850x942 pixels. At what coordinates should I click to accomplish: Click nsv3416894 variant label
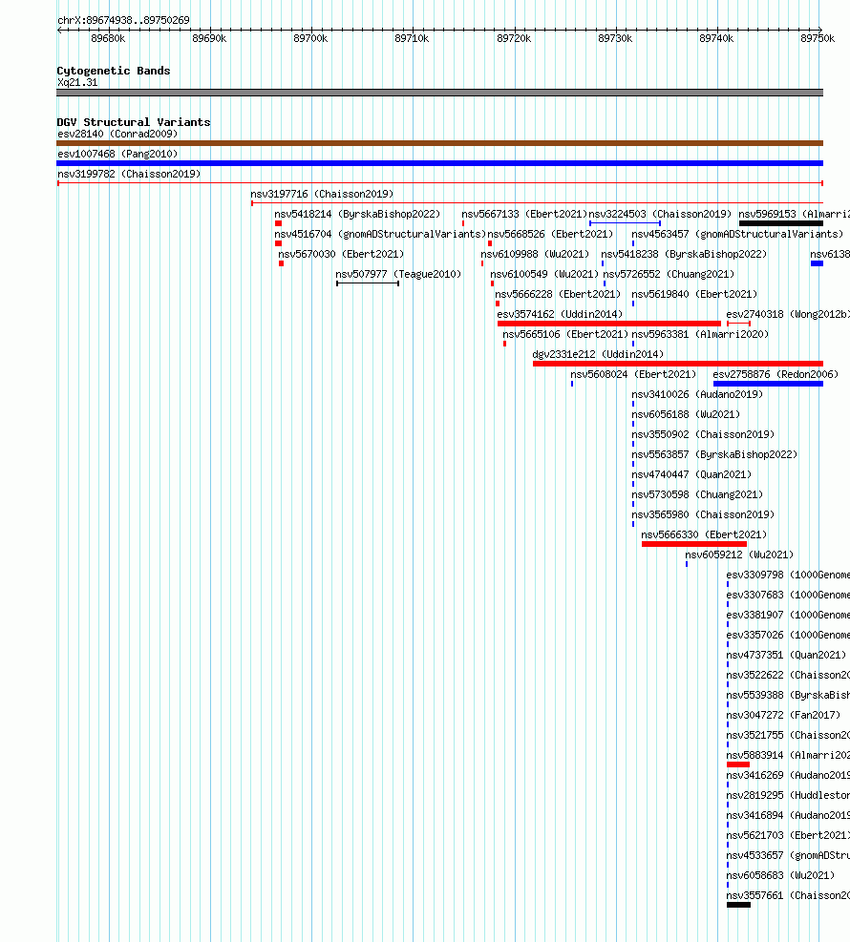point(788,815)
